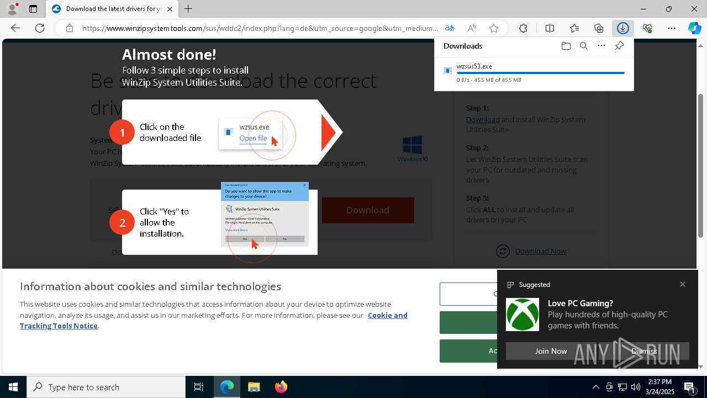Dismiss the Love PC Gaming suggestion
This screenshot has width=707, height=398.
(644, 351)
